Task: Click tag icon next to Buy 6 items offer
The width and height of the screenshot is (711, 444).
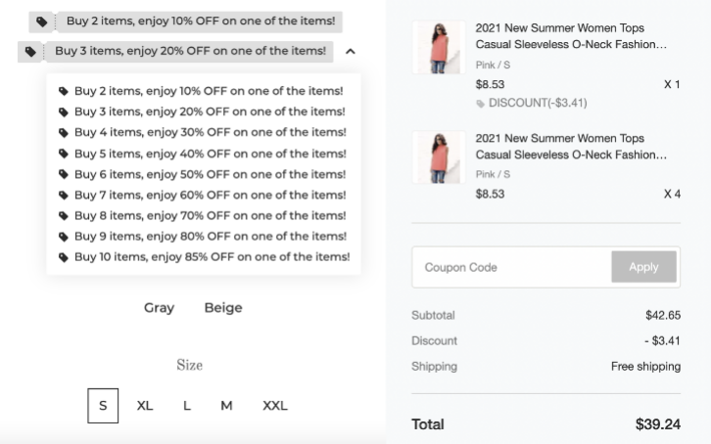Action: click(64, 174)
